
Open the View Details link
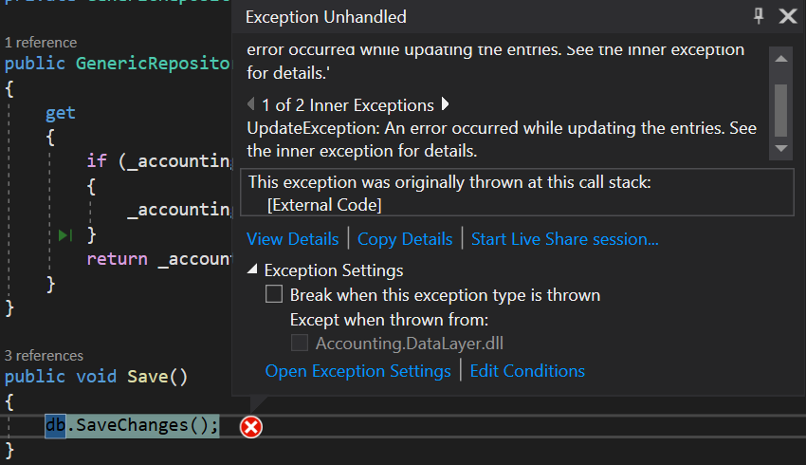tap(292, 239)
